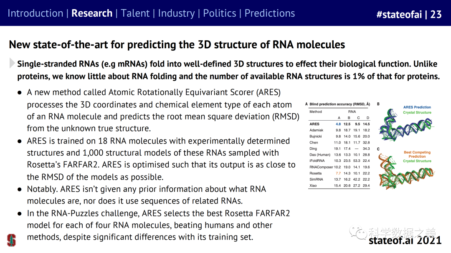
Task: Click the gray triangle beside the summary
Action: 12,63
